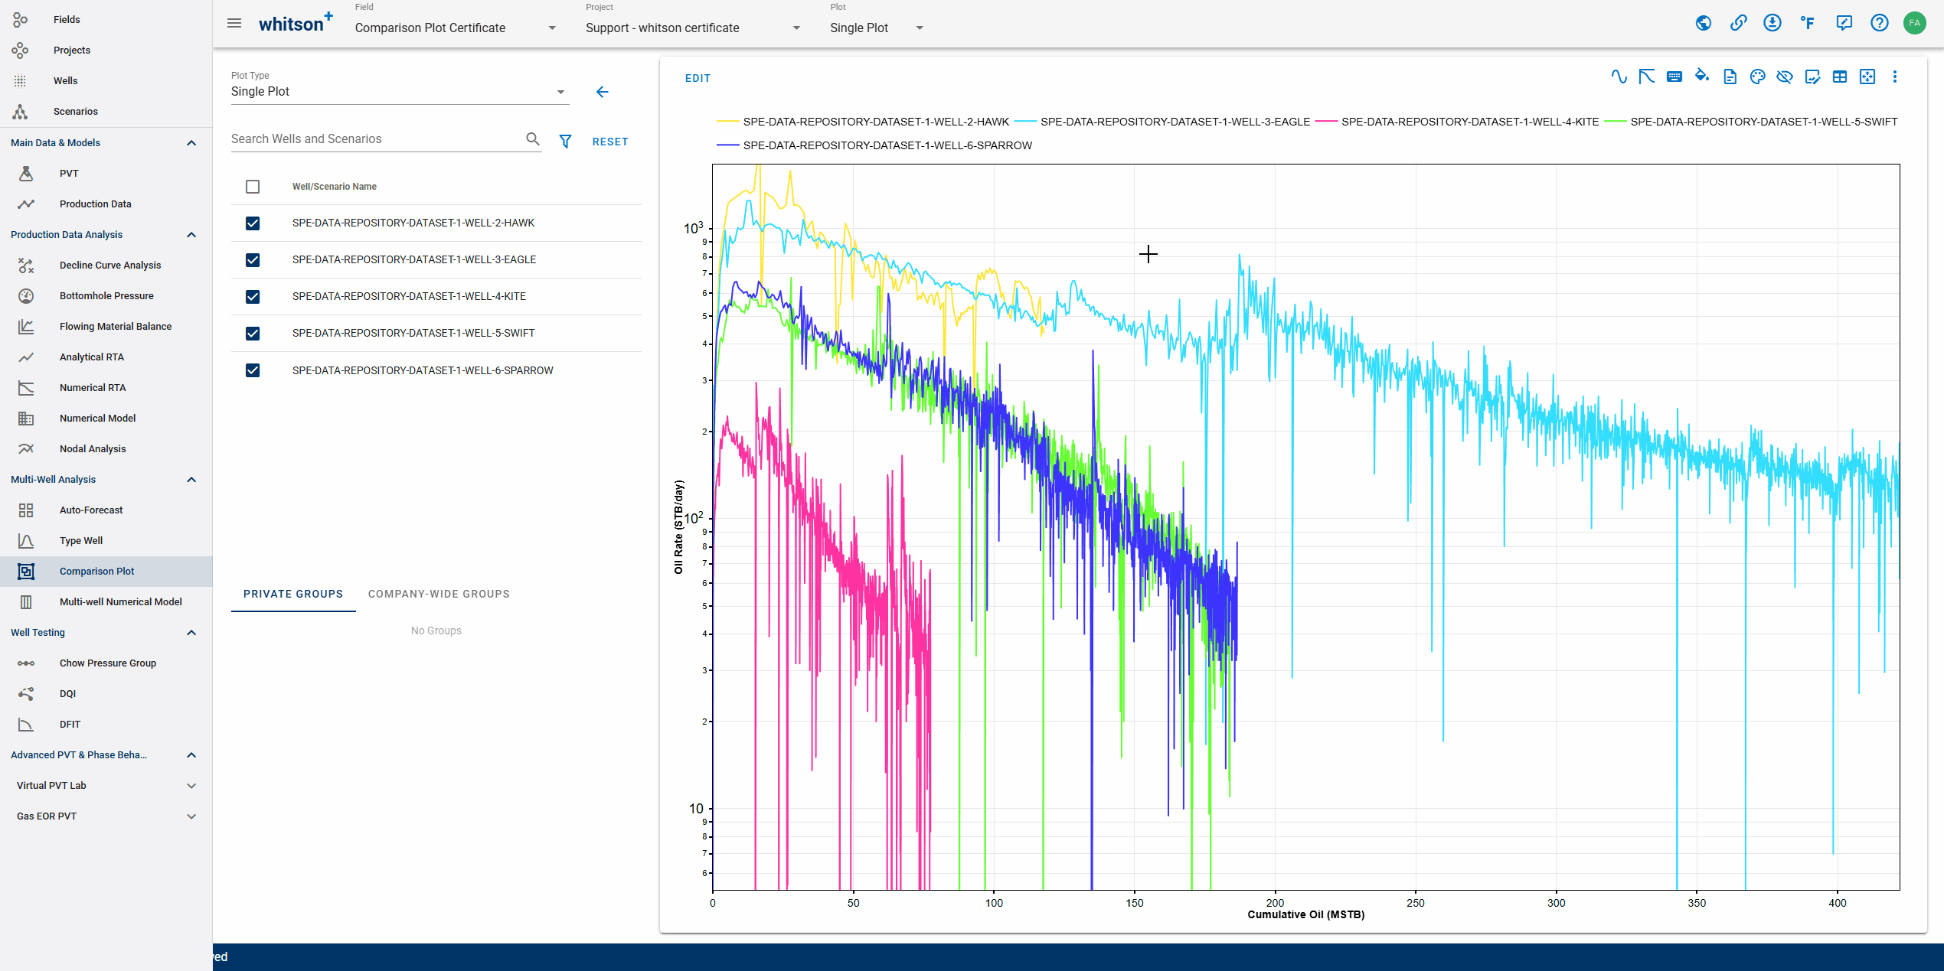Uncheck WELL-4-KITE checkbox
This screenshot has height=971, width=1944.
coord(253,297)
